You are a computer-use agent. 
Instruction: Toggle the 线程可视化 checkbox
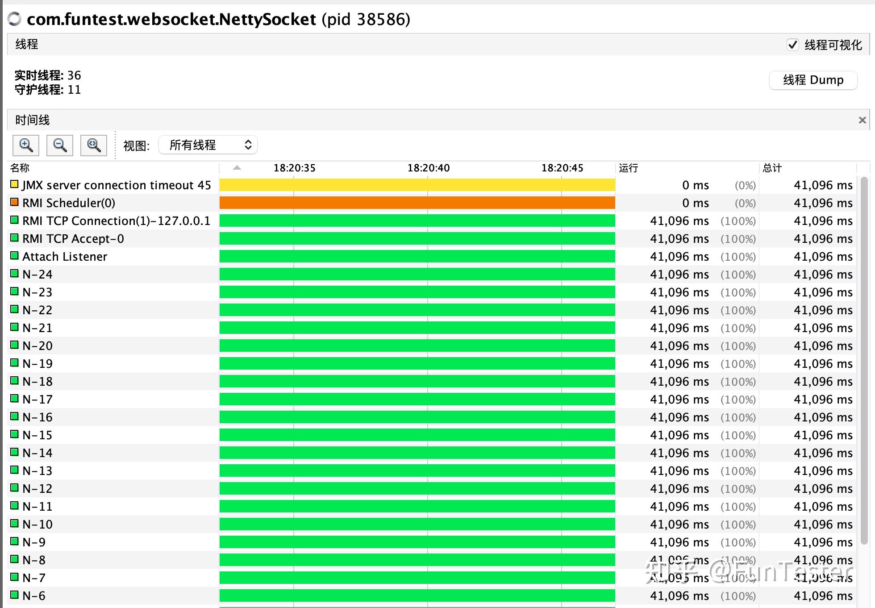click(793, 45)
